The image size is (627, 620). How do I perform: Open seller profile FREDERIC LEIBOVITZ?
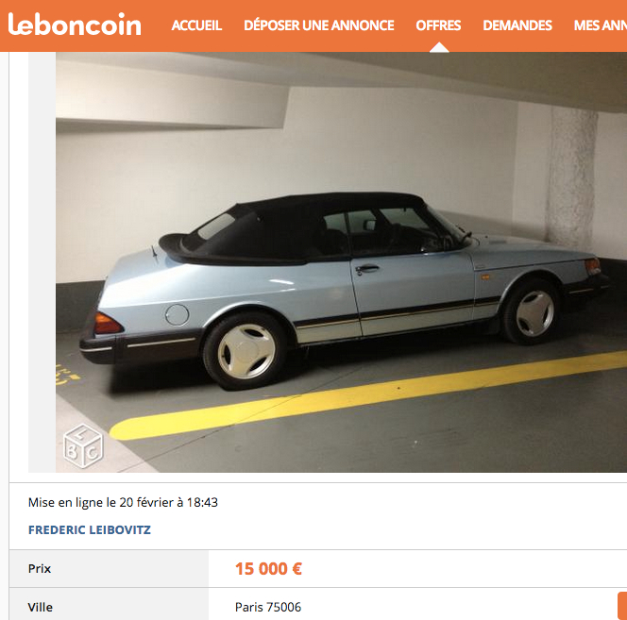coord(90,529)
